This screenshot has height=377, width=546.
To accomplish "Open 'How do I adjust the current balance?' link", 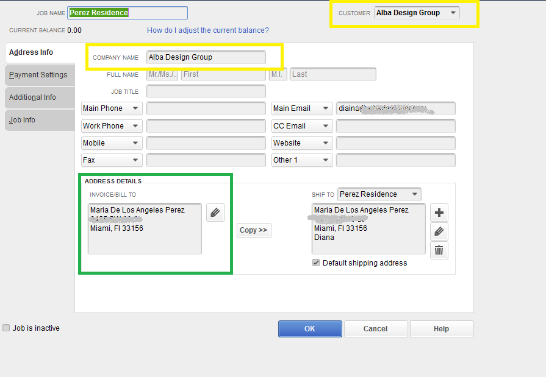I will [x=208, y=30].
